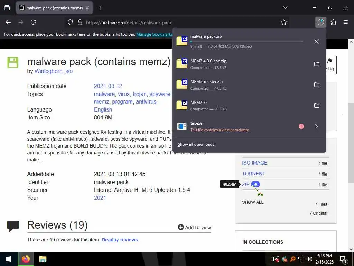Open the Display reviews link

click(x=120, y=240)
